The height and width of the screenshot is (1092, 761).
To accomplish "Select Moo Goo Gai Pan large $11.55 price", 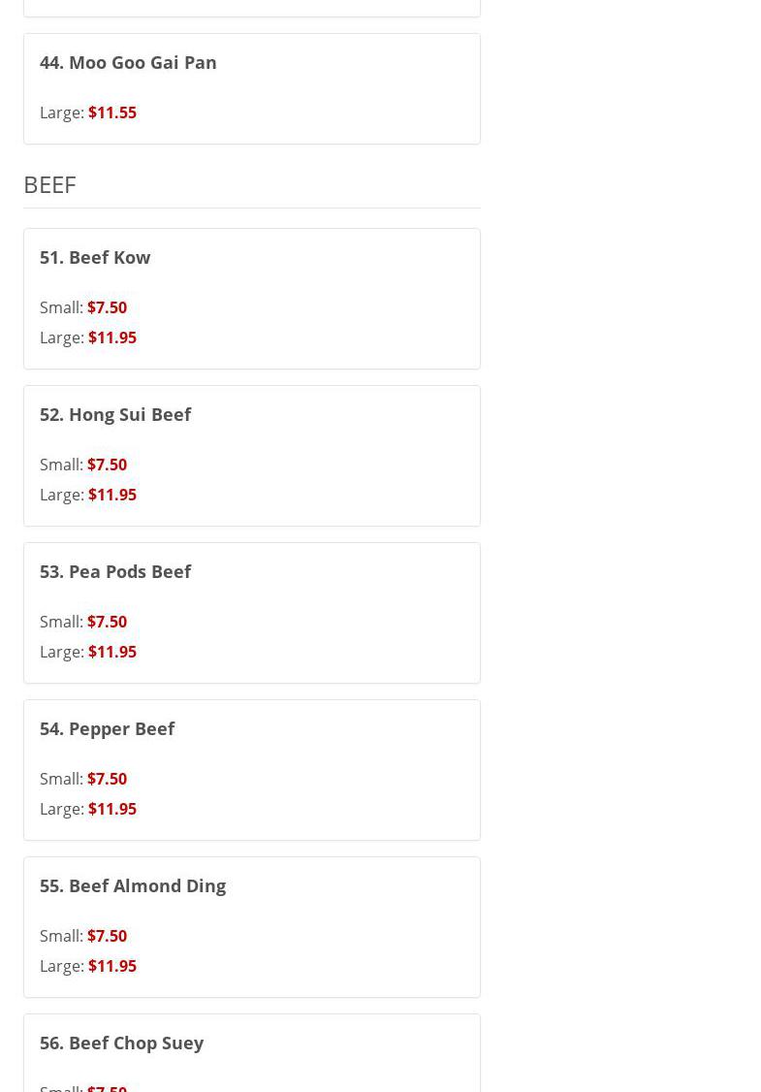I will point(111,112).
